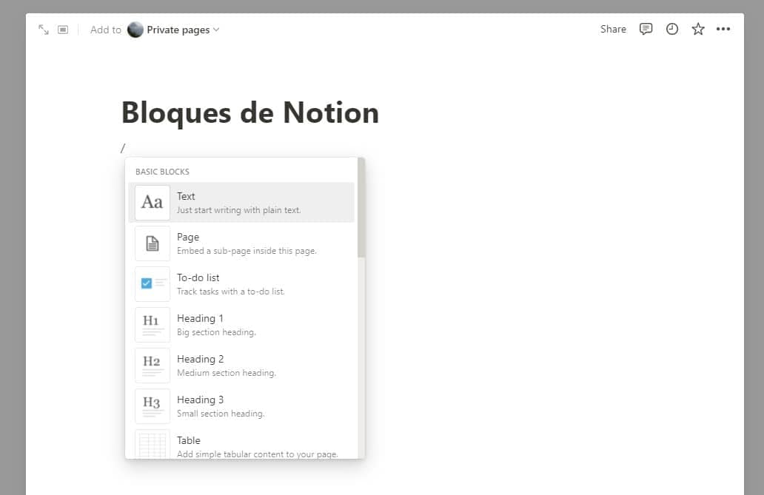Click 'Just start writing with plain text.' description
Screen dimensions: 764x495
click(238, 210)
